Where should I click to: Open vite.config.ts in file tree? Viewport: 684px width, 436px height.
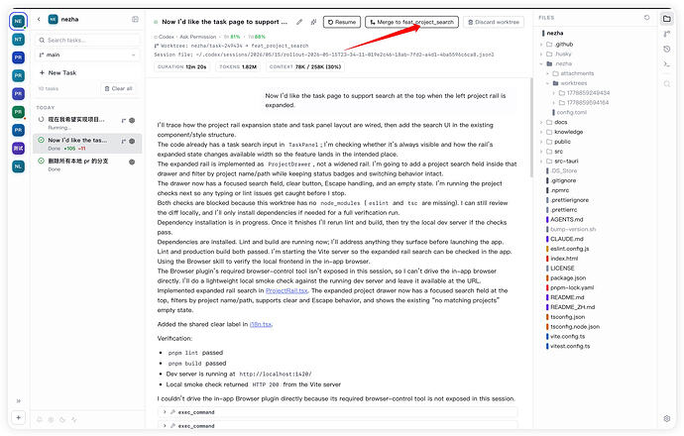(569, 336)
